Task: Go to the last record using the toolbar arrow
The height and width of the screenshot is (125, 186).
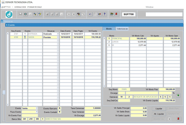Action: point(62,14)
